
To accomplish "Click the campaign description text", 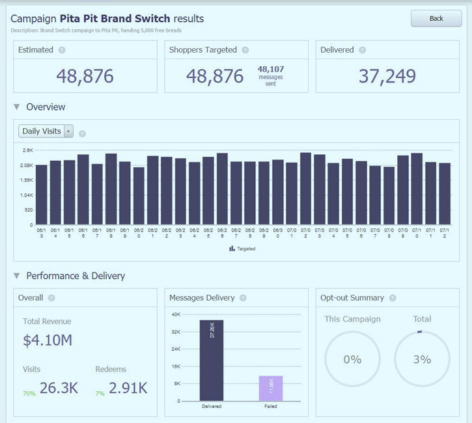I will tap(96, 31).
